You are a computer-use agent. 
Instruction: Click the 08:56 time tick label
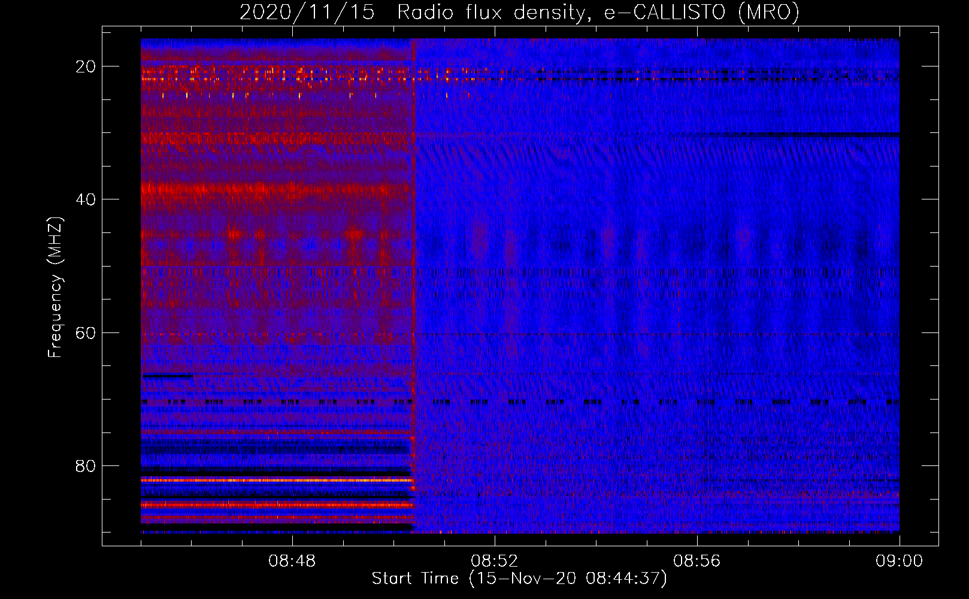tap(697, 561)
